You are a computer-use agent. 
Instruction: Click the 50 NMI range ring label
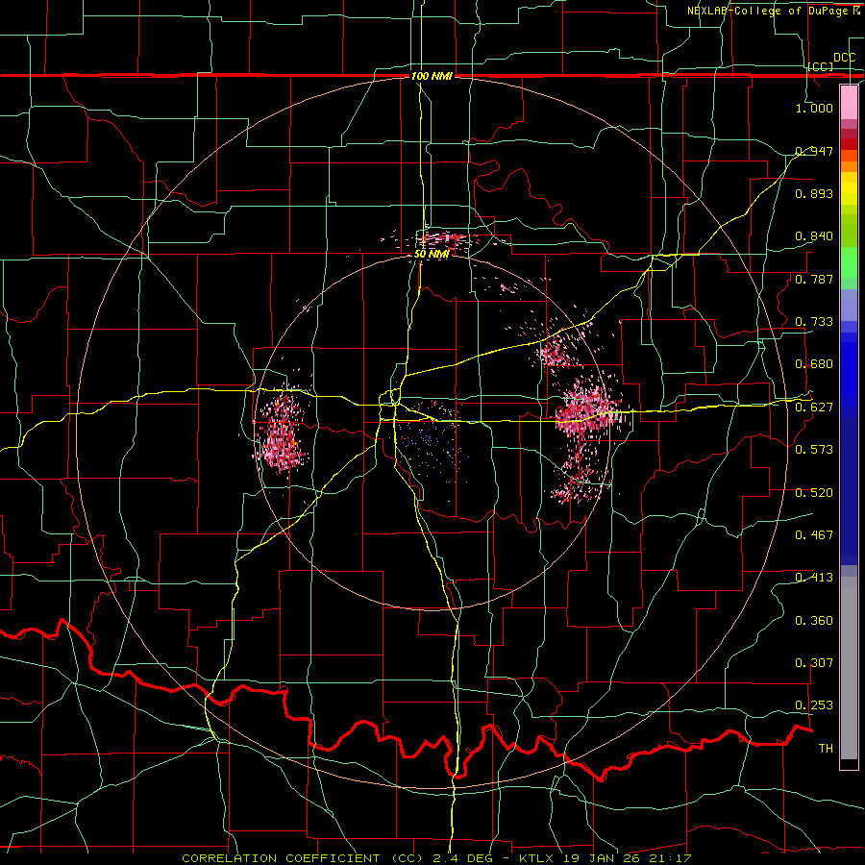click(x=432, y=255)
